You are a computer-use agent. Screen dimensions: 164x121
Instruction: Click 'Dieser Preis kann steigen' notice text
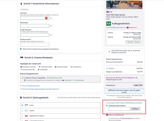(x=125, y=91)
